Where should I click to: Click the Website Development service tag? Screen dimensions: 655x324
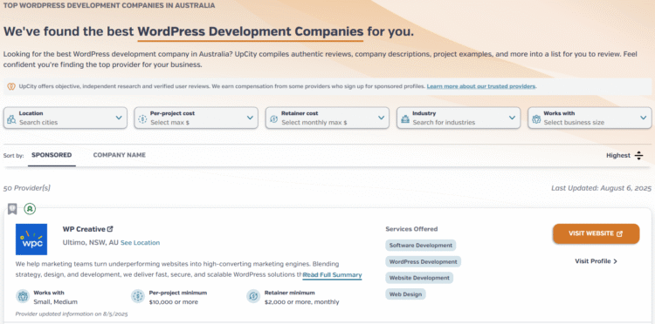[x=419, y=278]
